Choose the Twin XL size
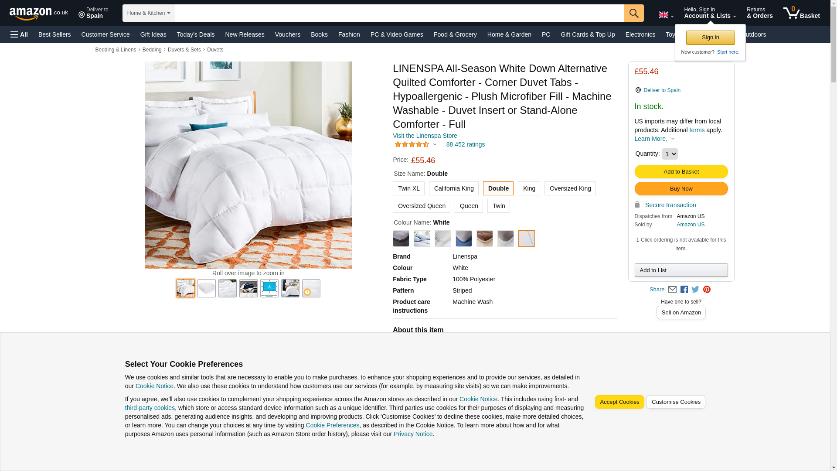Viewport: 837px width, 471px height. [x=408, y=188]
